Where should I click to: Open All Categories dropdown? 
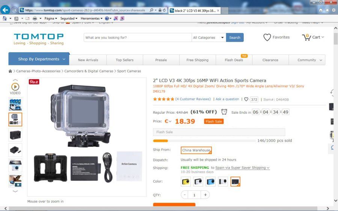tap(208, 38)
